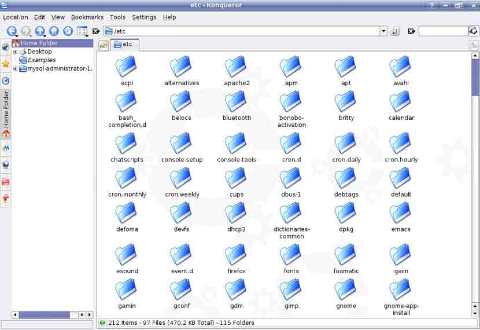This screenshot has width=480, height=330.
Task: Click the main pane scroll up arrow
Action: (475, 56)
